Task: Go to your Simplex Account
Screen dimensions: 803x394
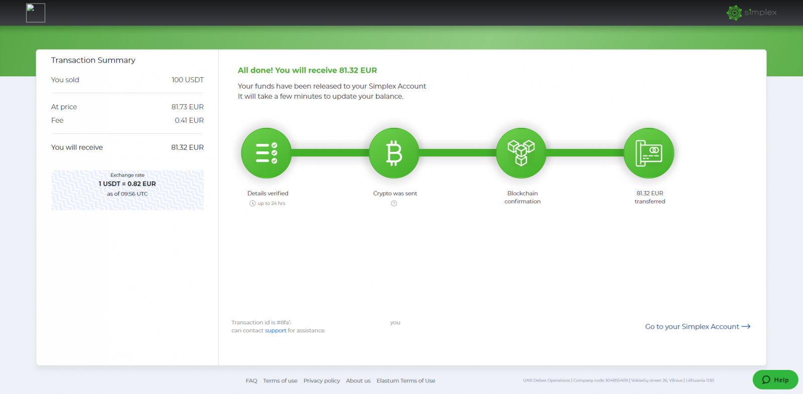Action: 692,326
